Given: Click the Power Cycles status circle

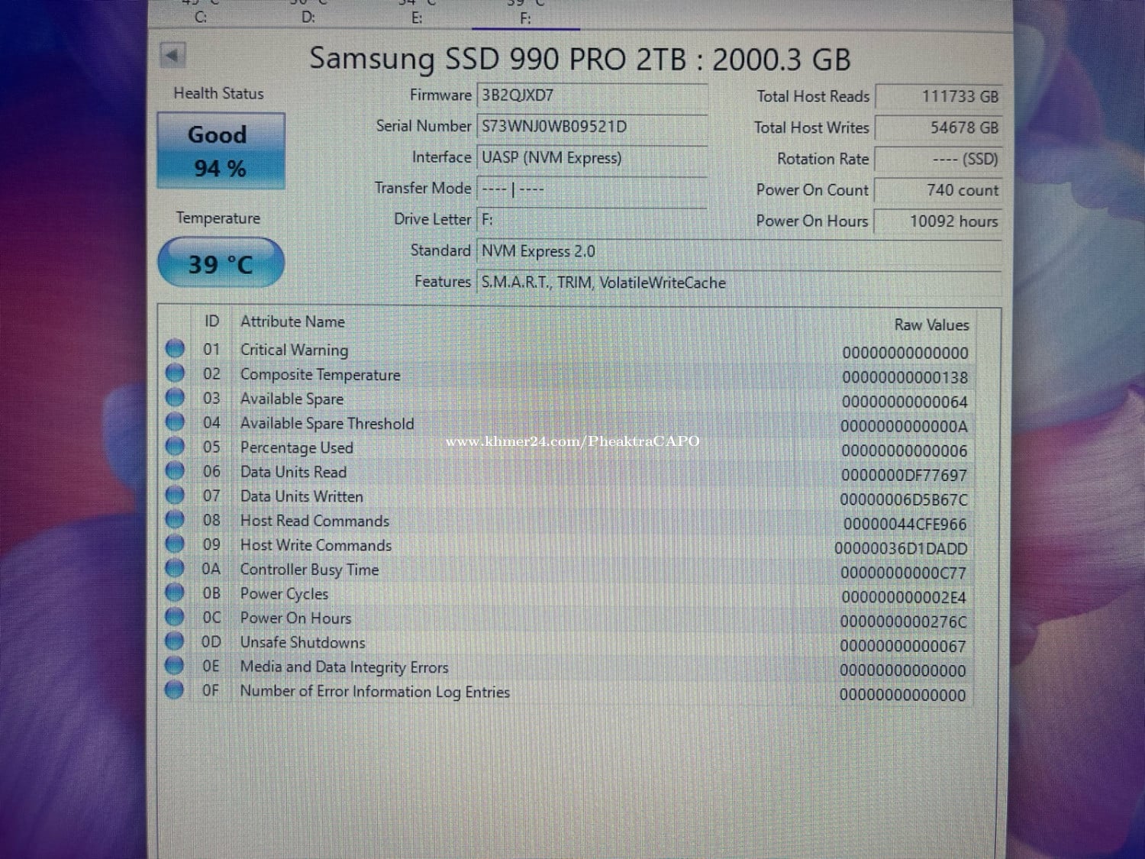Looking at the screenshot, I should point(175,593).
